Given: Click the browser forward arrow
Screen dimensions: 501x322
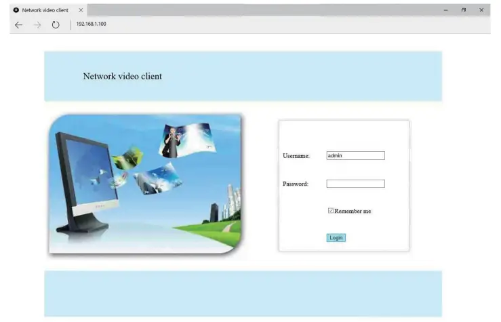Looking at the screenshot, I should pos(37,24).
